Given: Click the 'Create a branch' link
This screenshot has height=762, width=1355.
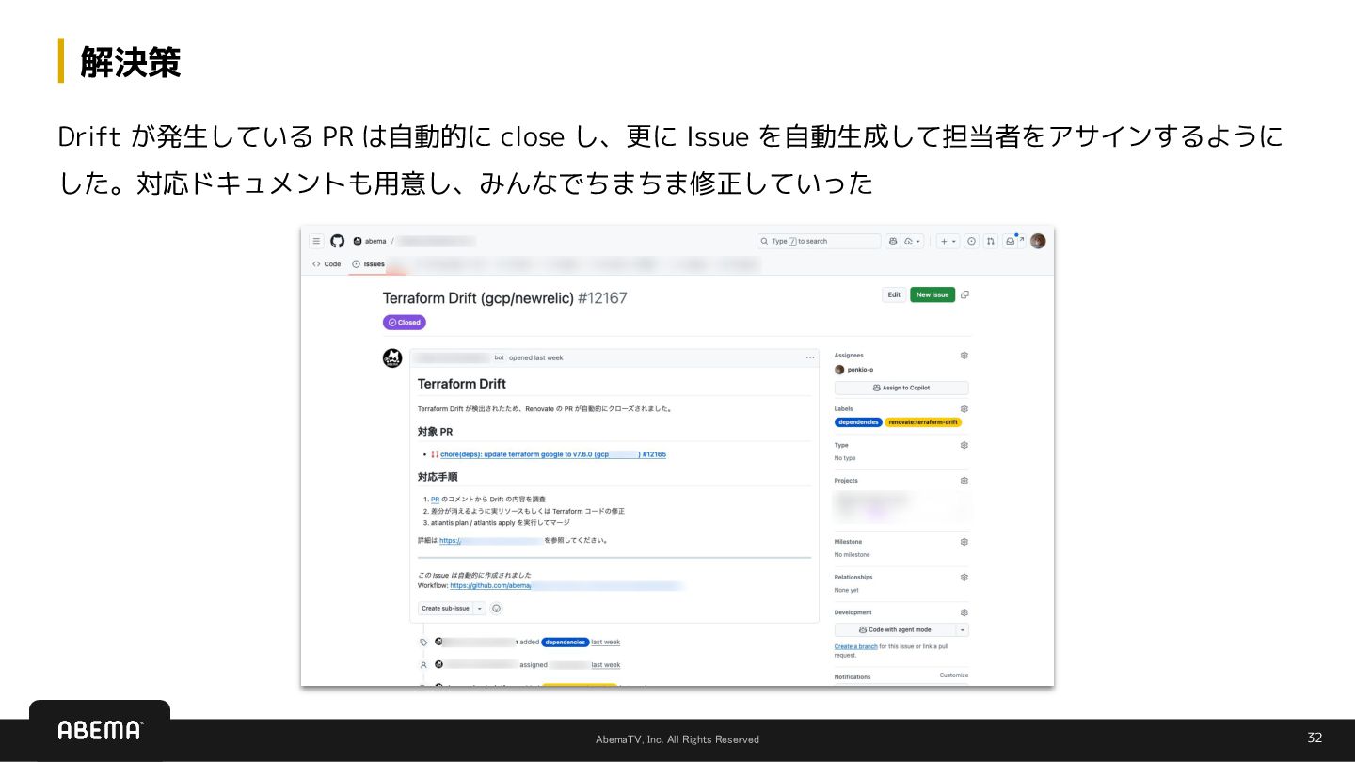Looking at the screenshot, I should (855, 647).
